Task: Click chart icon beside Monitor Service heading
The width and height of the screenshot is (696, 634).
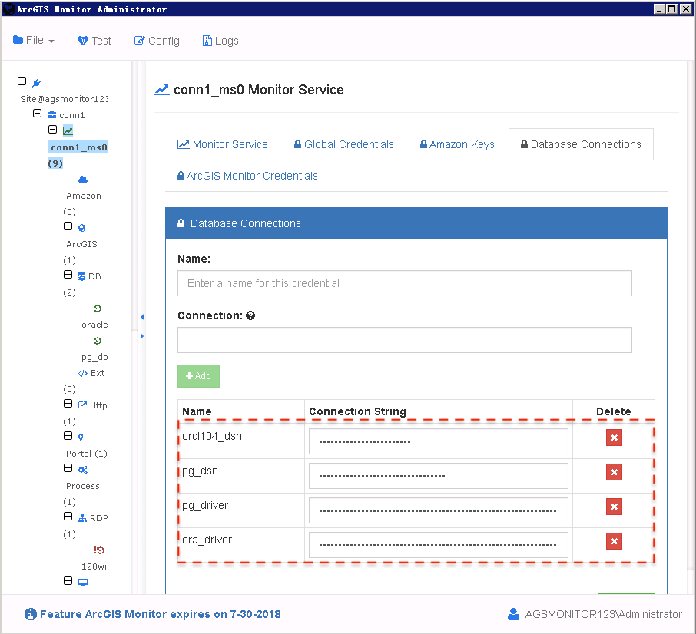Action: (161, 90)
